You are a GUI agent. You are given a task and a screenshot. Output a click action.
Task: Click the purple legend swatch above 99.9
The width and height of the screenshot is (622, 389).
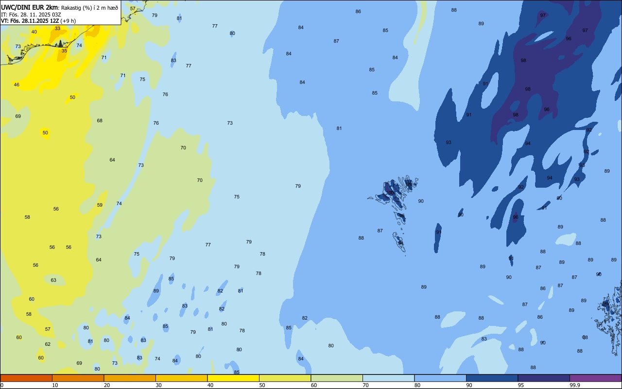point(595,378)
